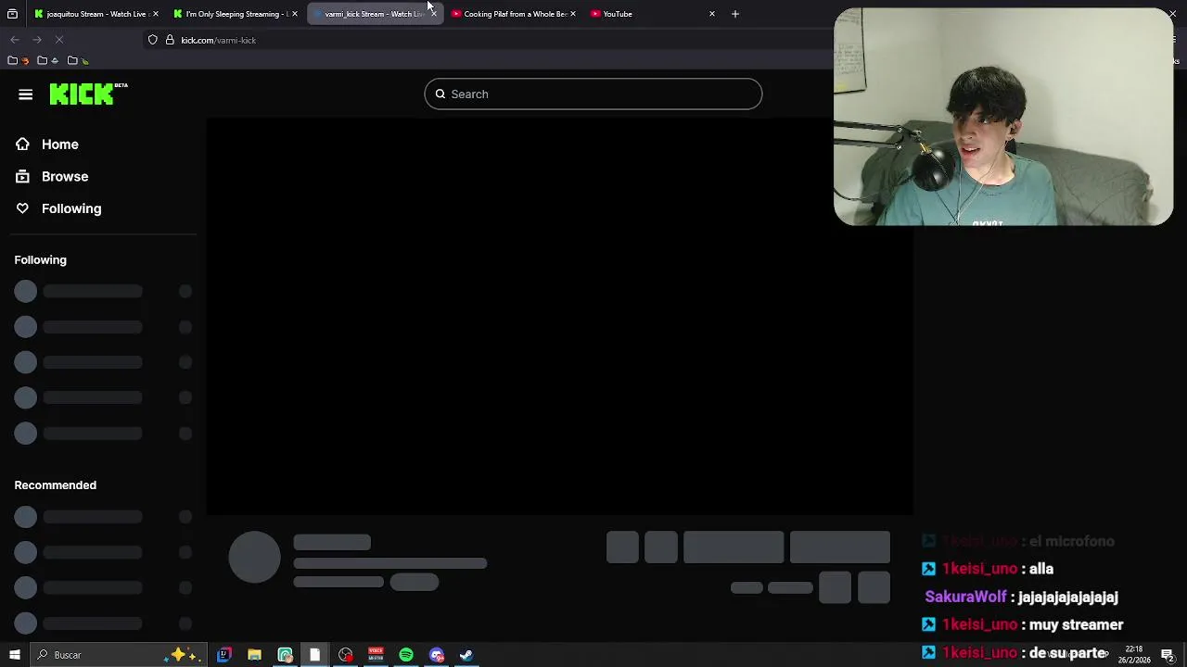
Task: Click the shield tracking protection icon
Action: pos(153,40)
